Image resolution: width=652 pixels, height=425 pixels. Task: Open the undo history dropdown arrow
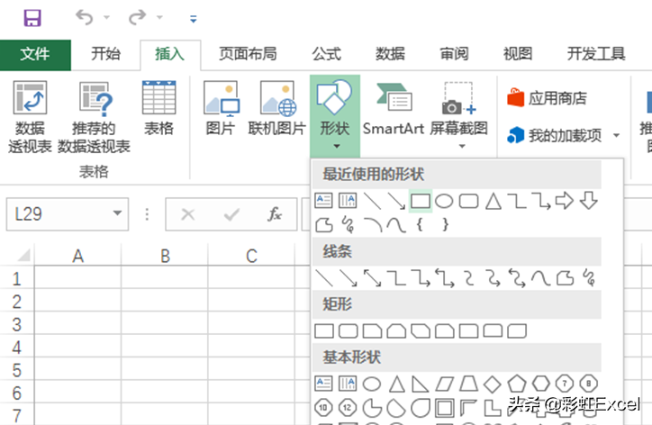(107, 17)
